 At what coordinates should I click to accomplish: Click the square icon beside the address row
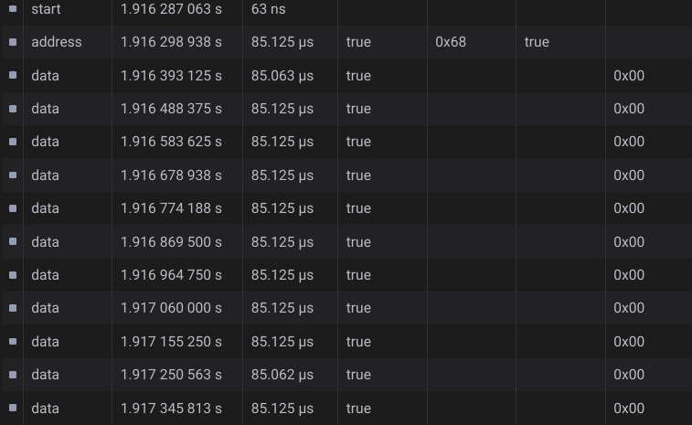(x=13, y=42)
